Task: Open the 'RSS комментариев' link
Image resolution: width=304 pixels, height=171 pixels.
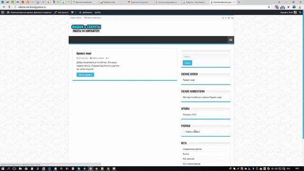Action: pos(191,164)
